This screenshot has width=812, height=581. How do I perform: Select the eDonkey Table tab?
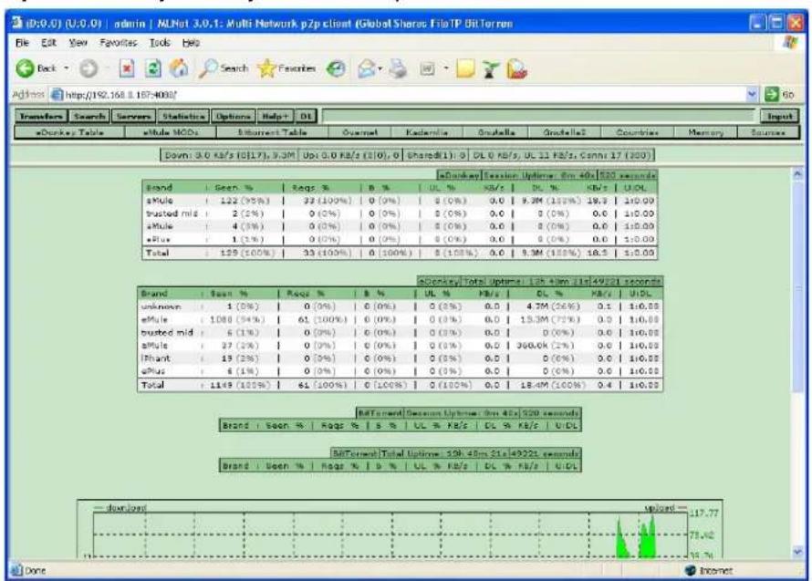pos(70,132)
